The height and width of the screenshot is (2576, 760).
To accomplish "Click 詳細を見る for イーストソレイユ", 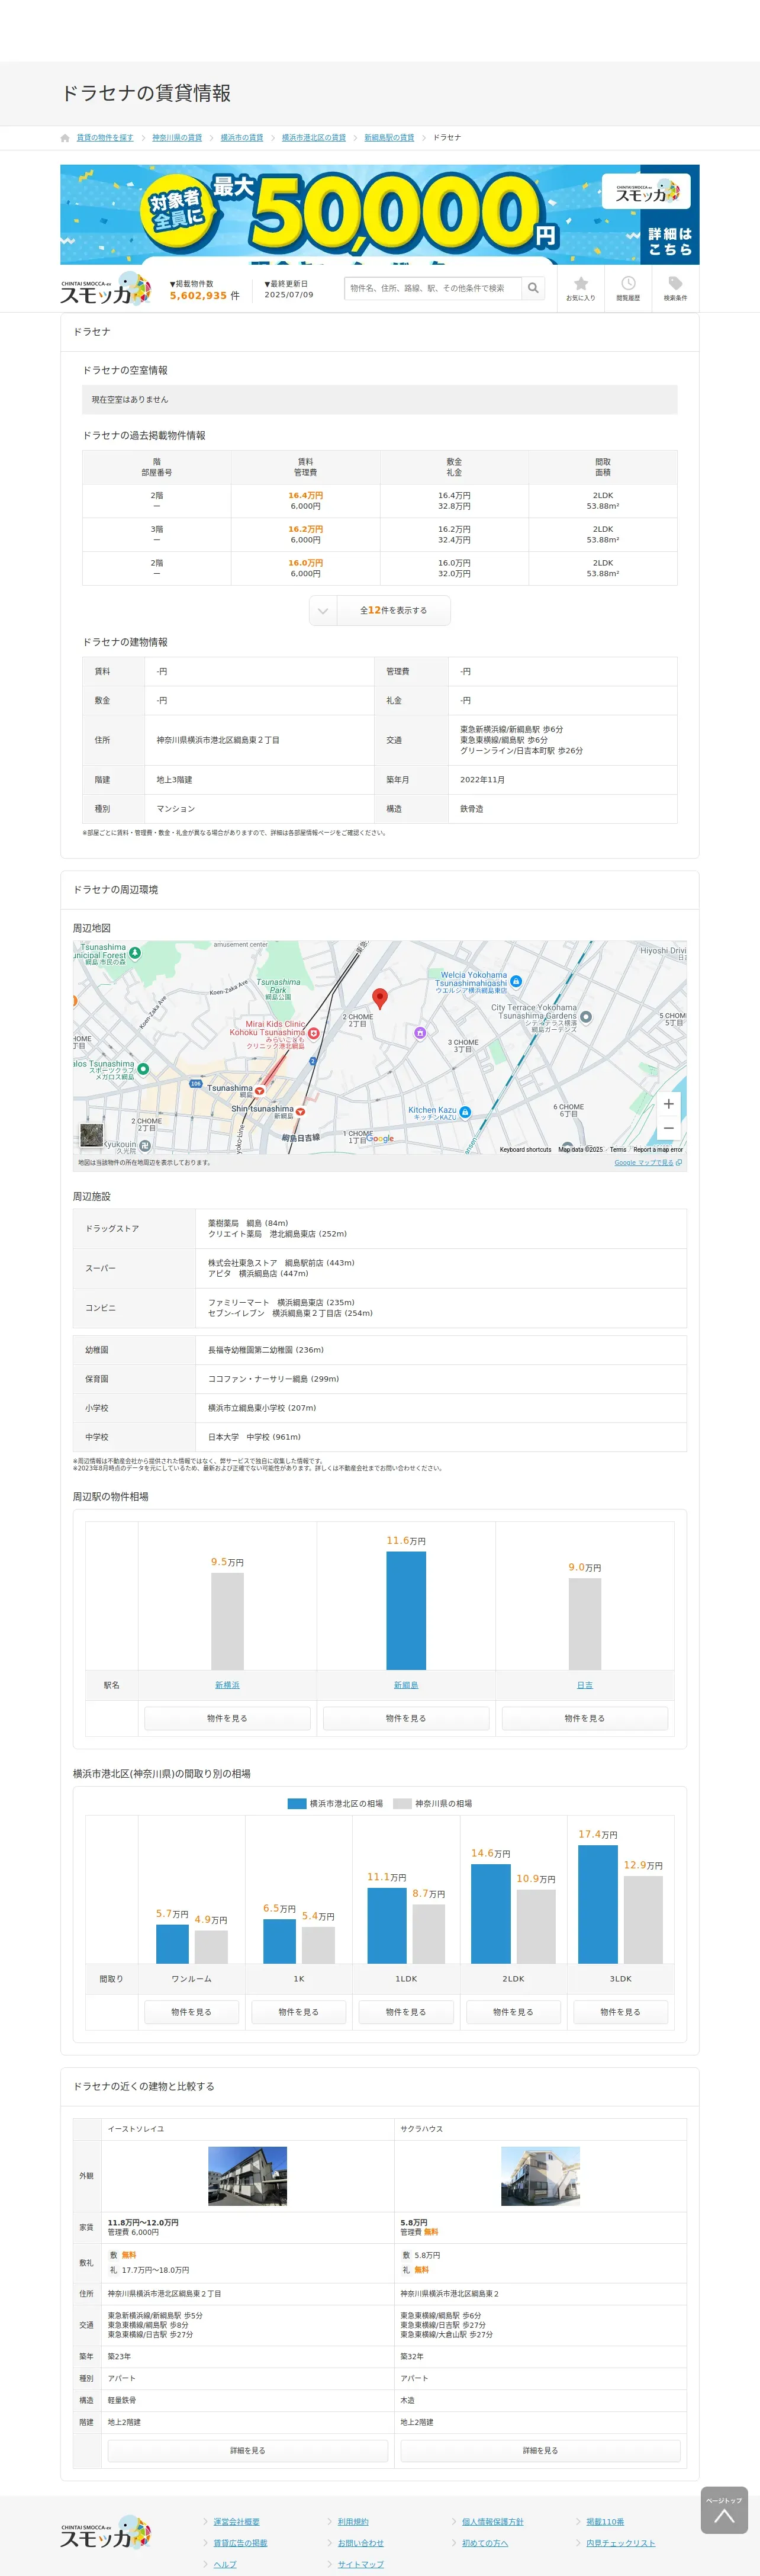I will click(x=248, y=2451).
